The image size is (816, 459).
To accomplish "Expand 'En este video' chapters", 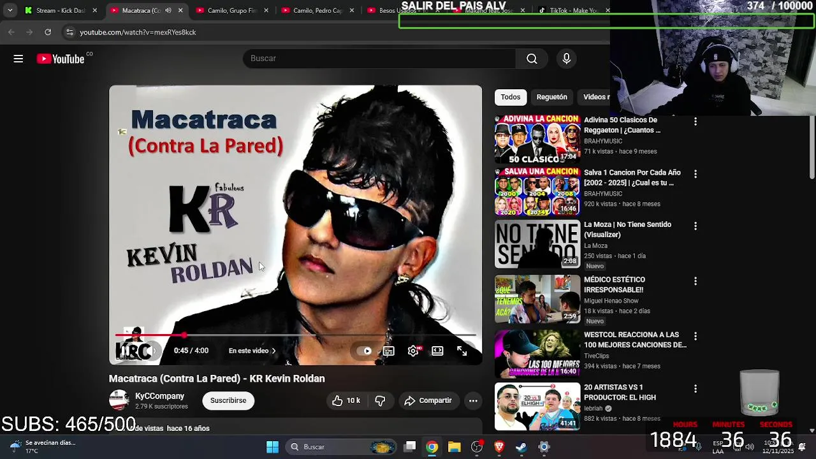I will [x=252, y=351].
